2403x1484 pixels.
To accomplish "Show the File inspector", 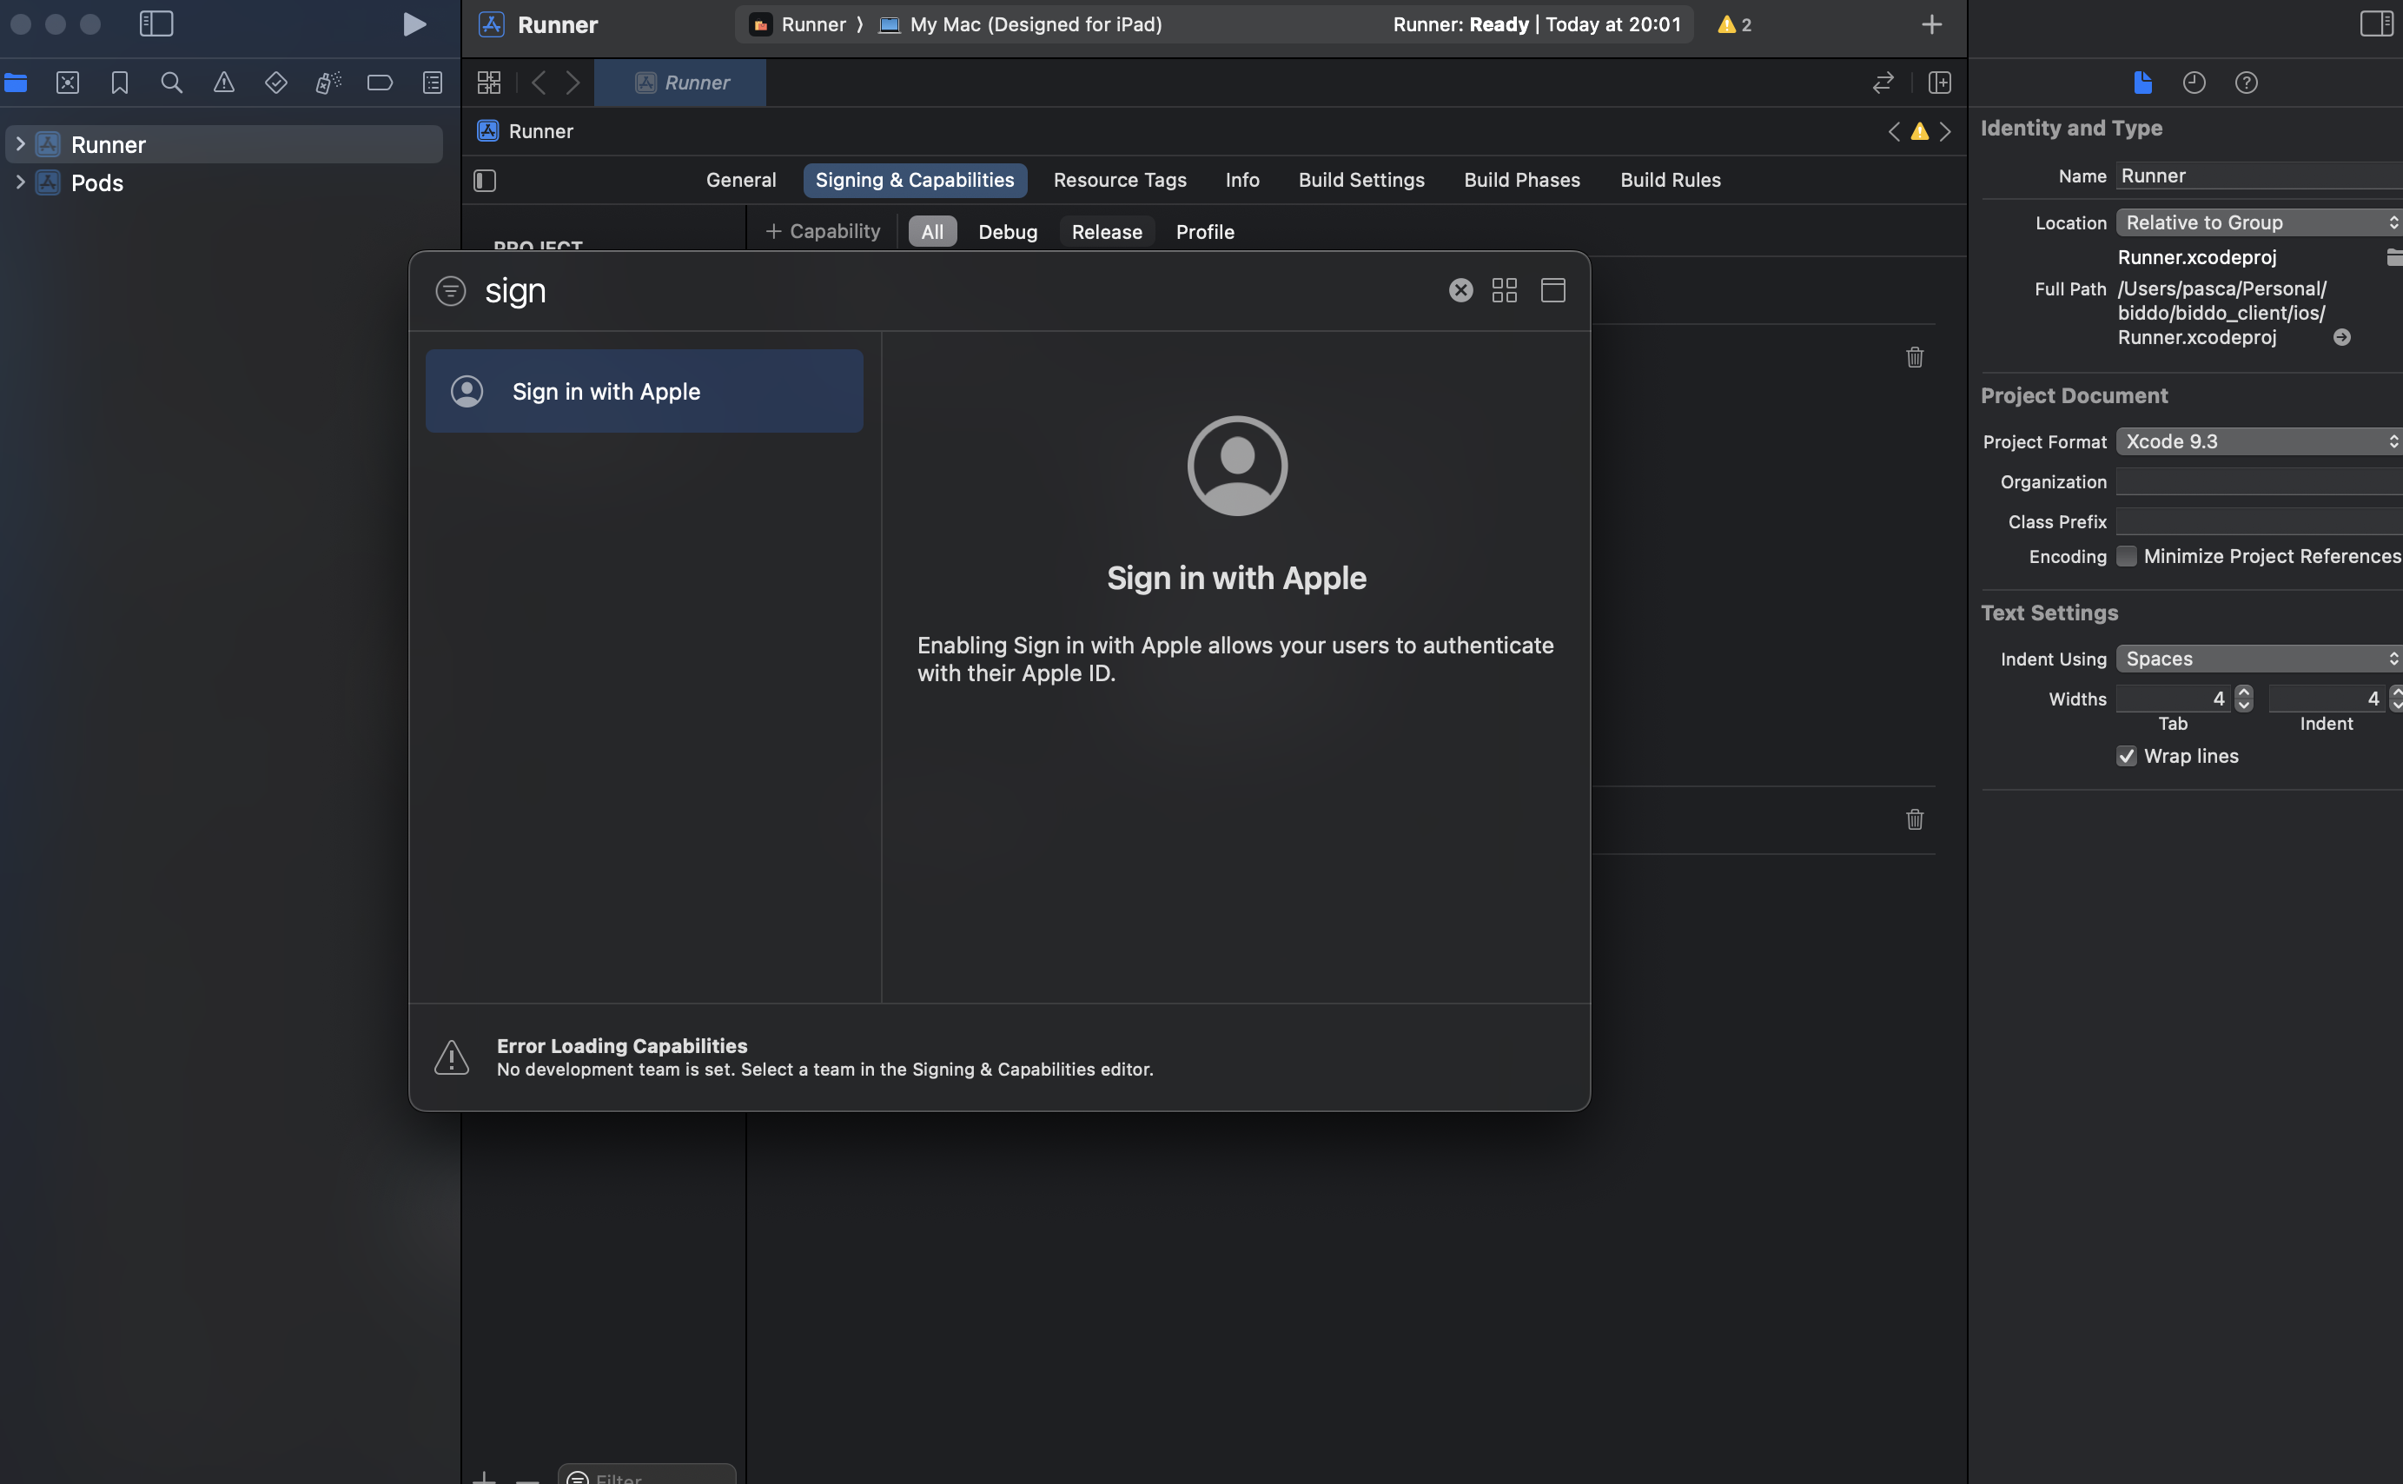I will tap(2143, 83).
